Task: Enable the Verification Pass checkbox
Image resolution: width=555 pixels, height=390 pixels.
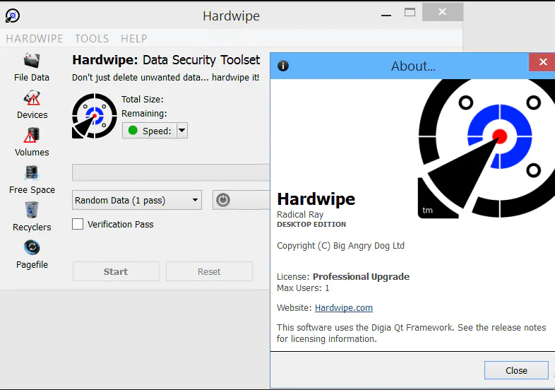Action: (78, 224)
